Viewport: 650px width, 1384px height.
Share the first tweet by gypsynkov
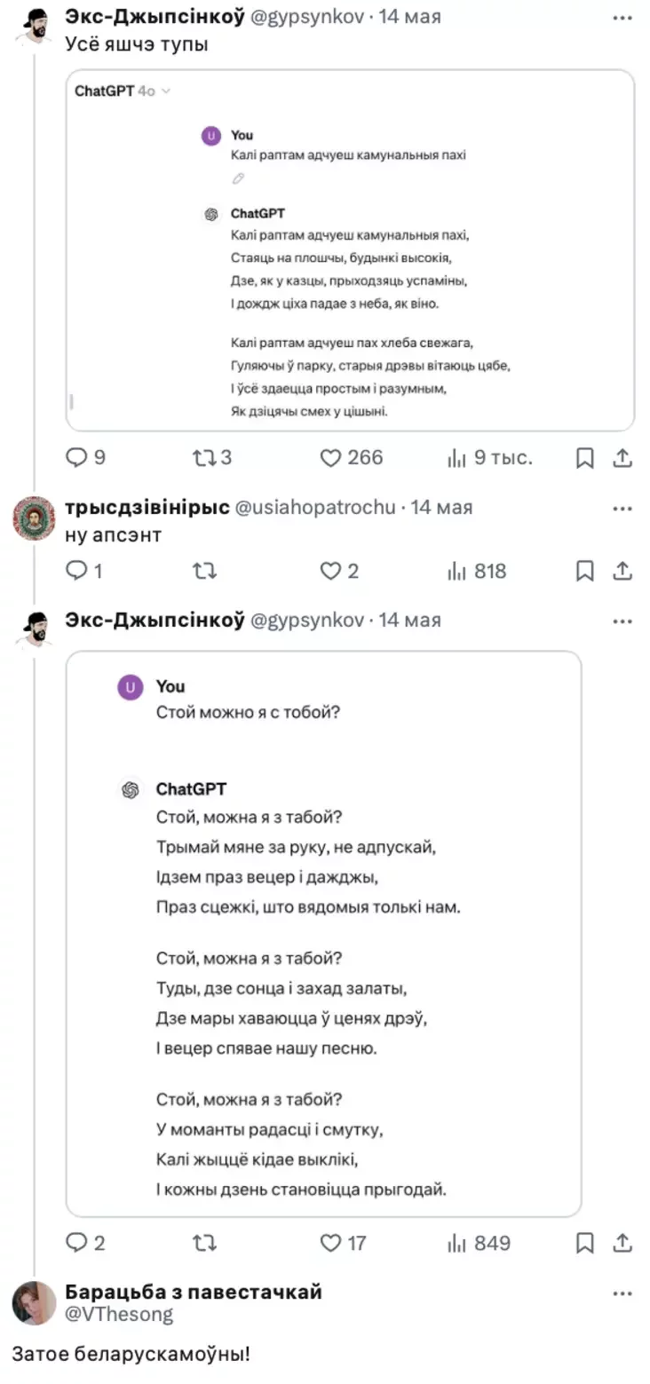623,458
